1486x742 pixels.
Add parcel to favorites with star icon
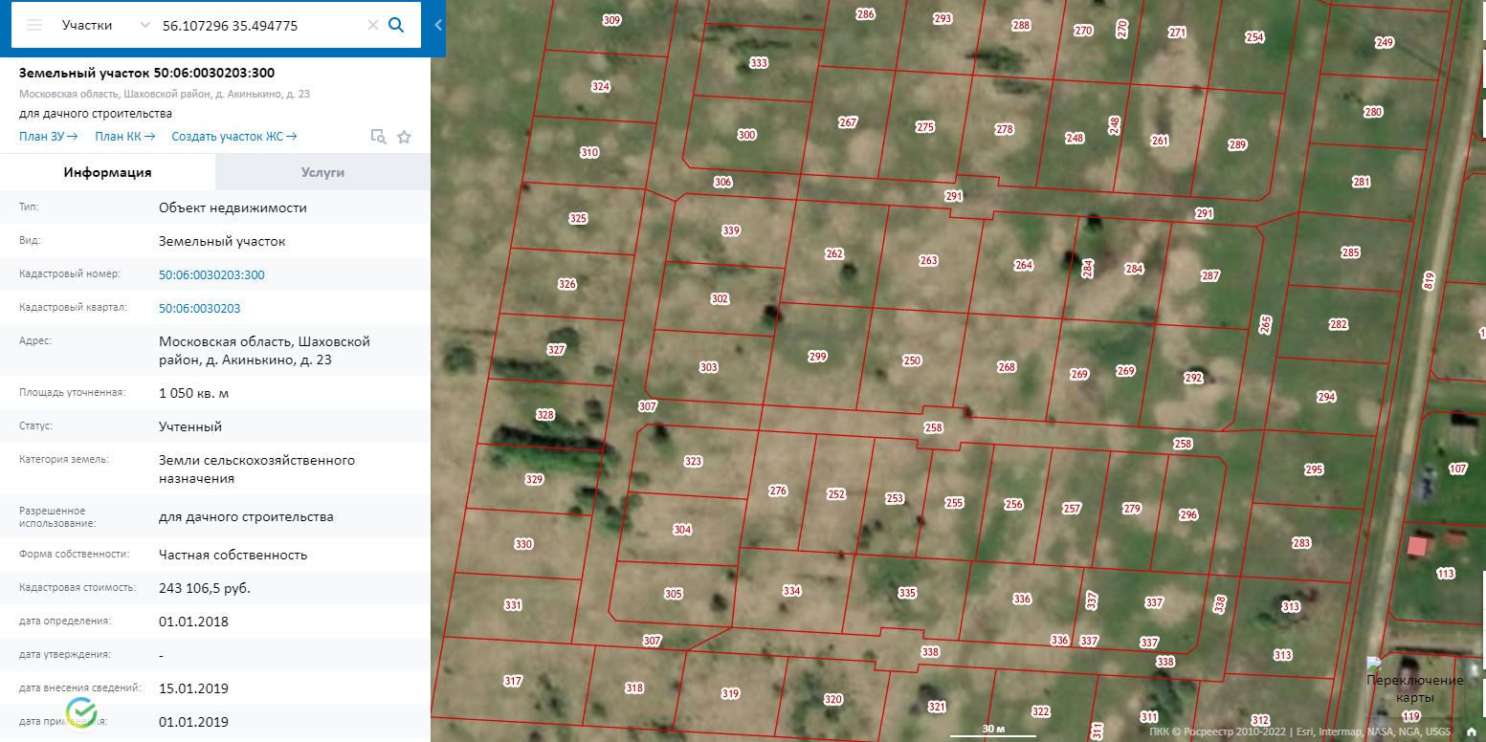(x=404, y=137)
